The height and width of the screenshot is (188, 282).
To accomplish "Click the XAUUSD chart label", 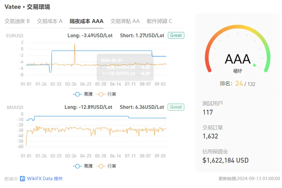I will click(15, 107).
